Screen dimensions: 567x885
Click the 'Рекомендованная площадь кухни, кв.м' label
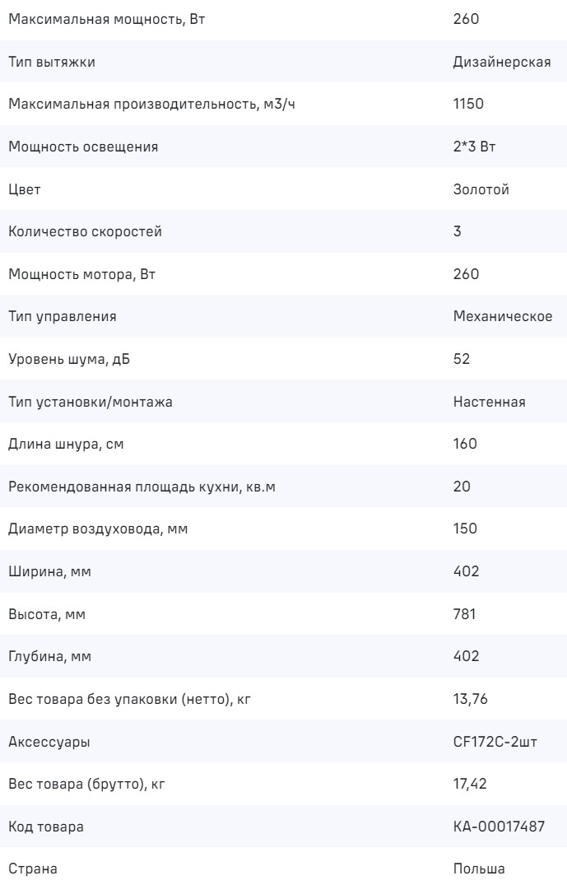coord(142,487)
